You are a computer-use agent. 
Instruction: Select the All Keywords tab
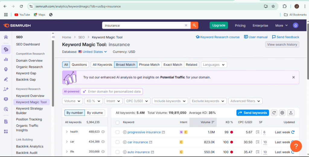103,65
